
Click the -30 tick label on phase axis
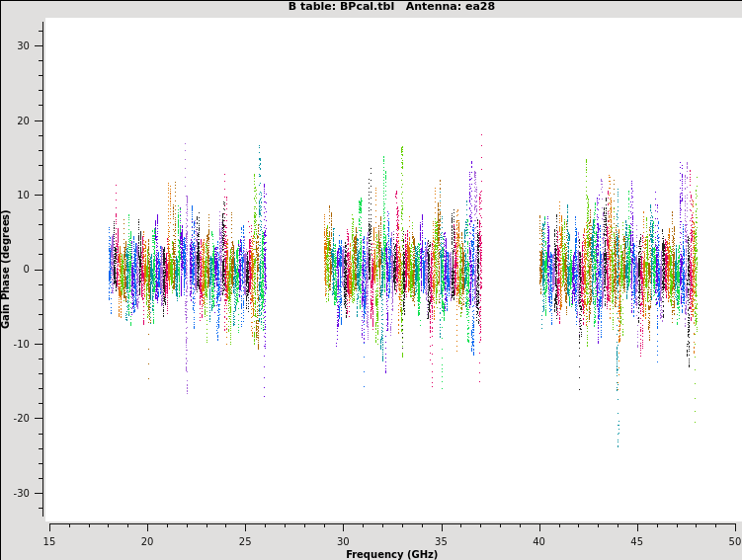coord(22,494)
